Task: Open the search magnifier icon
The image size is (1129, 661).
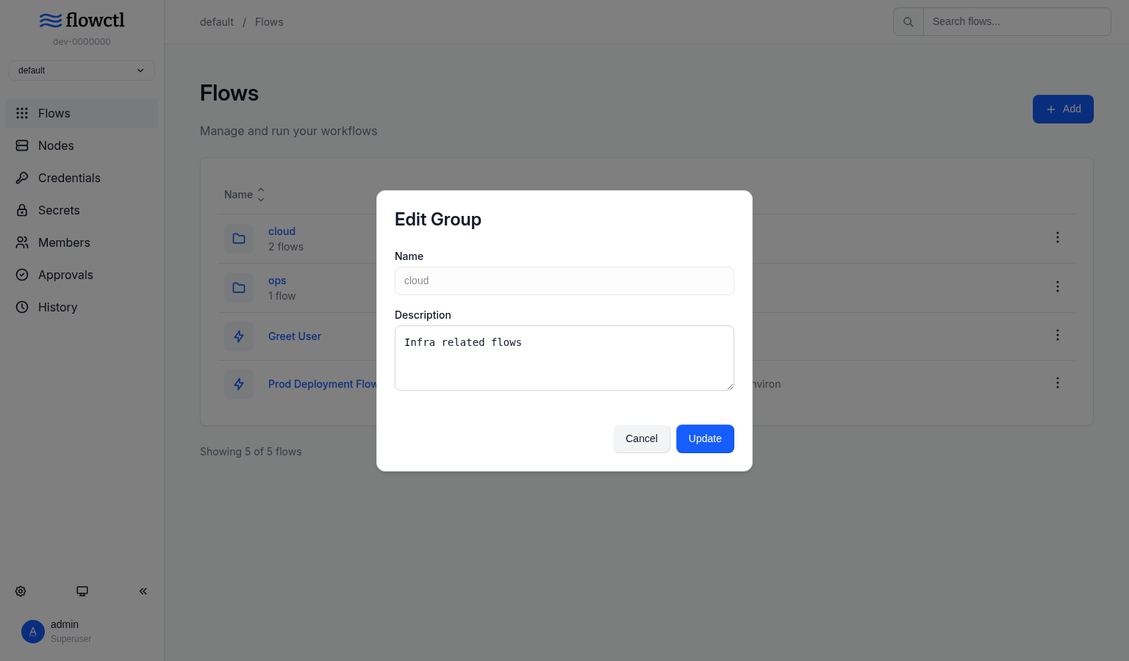Action: click(908, 22)
